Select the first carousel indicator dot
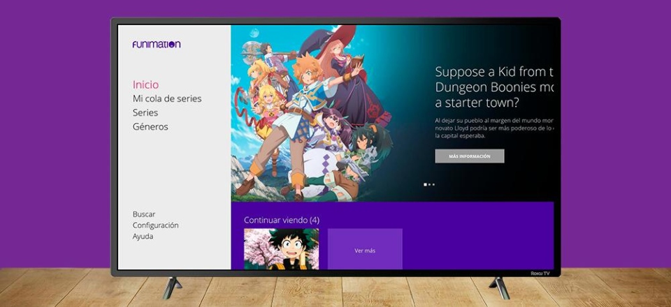Screen dimensions: 671x307 pos(425,185)
